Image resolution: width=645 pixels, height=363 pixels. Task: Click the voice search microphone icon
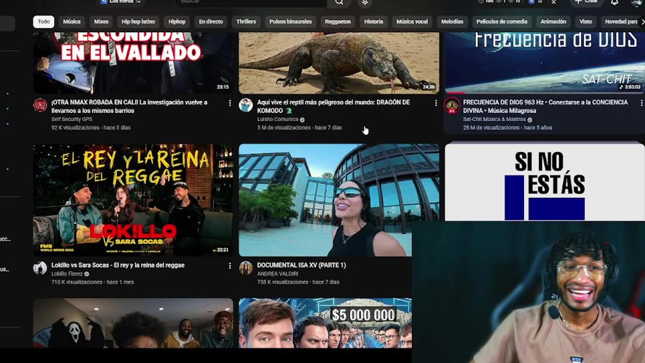[x=365, y=3]
